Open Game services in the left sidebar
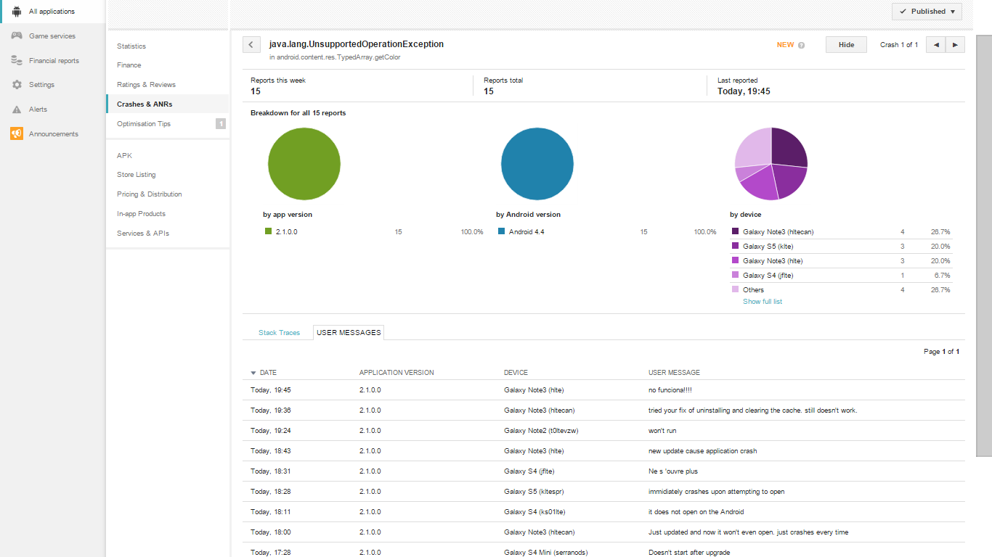The width and height of the screenshot is (992, 557). point(53,36)
